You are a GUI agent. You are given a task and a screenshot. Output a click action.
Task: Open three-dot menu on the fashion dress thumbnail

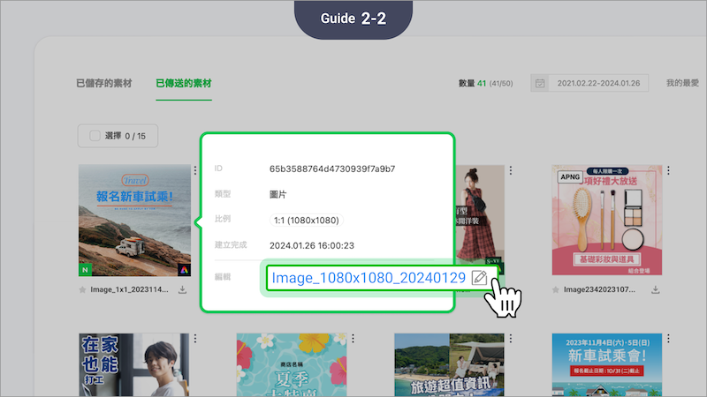pyautogui.click(x=510, y=170)
